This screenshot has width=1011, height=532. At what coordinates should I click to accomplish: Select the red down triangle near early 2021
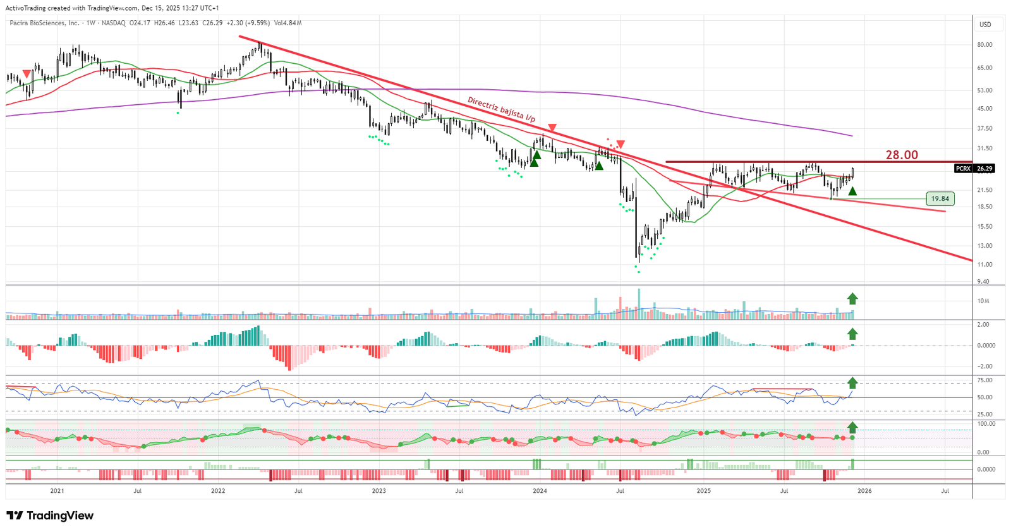27,75
